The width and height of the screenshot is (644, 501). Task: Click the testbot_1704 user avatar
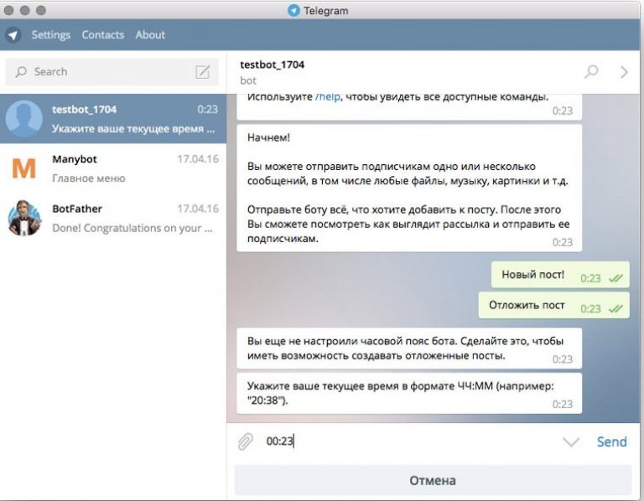(23, 119)
